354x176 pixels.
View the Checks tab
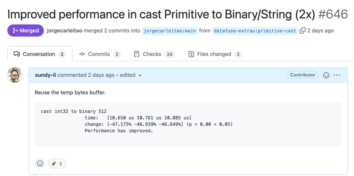click(154, 54)
